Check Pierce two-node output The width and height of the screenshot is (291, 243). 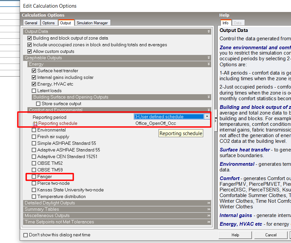34,183
